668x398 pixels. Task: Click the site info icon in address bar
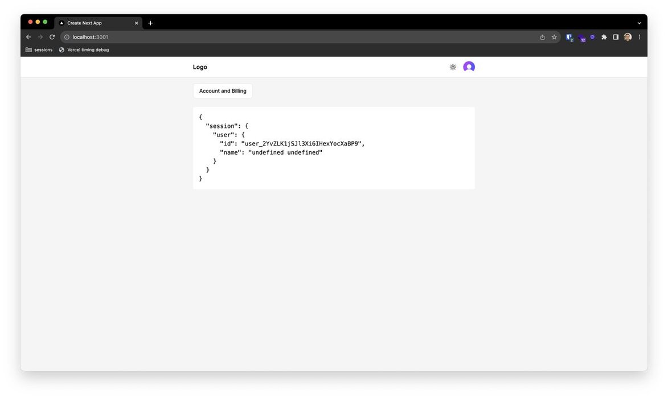(67, 37)
